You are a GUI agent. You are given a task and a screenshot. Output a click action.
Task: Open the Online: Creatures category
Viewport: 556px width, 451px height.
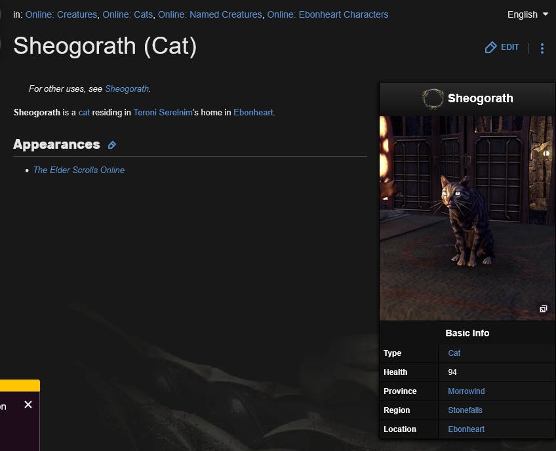[61, 14]
